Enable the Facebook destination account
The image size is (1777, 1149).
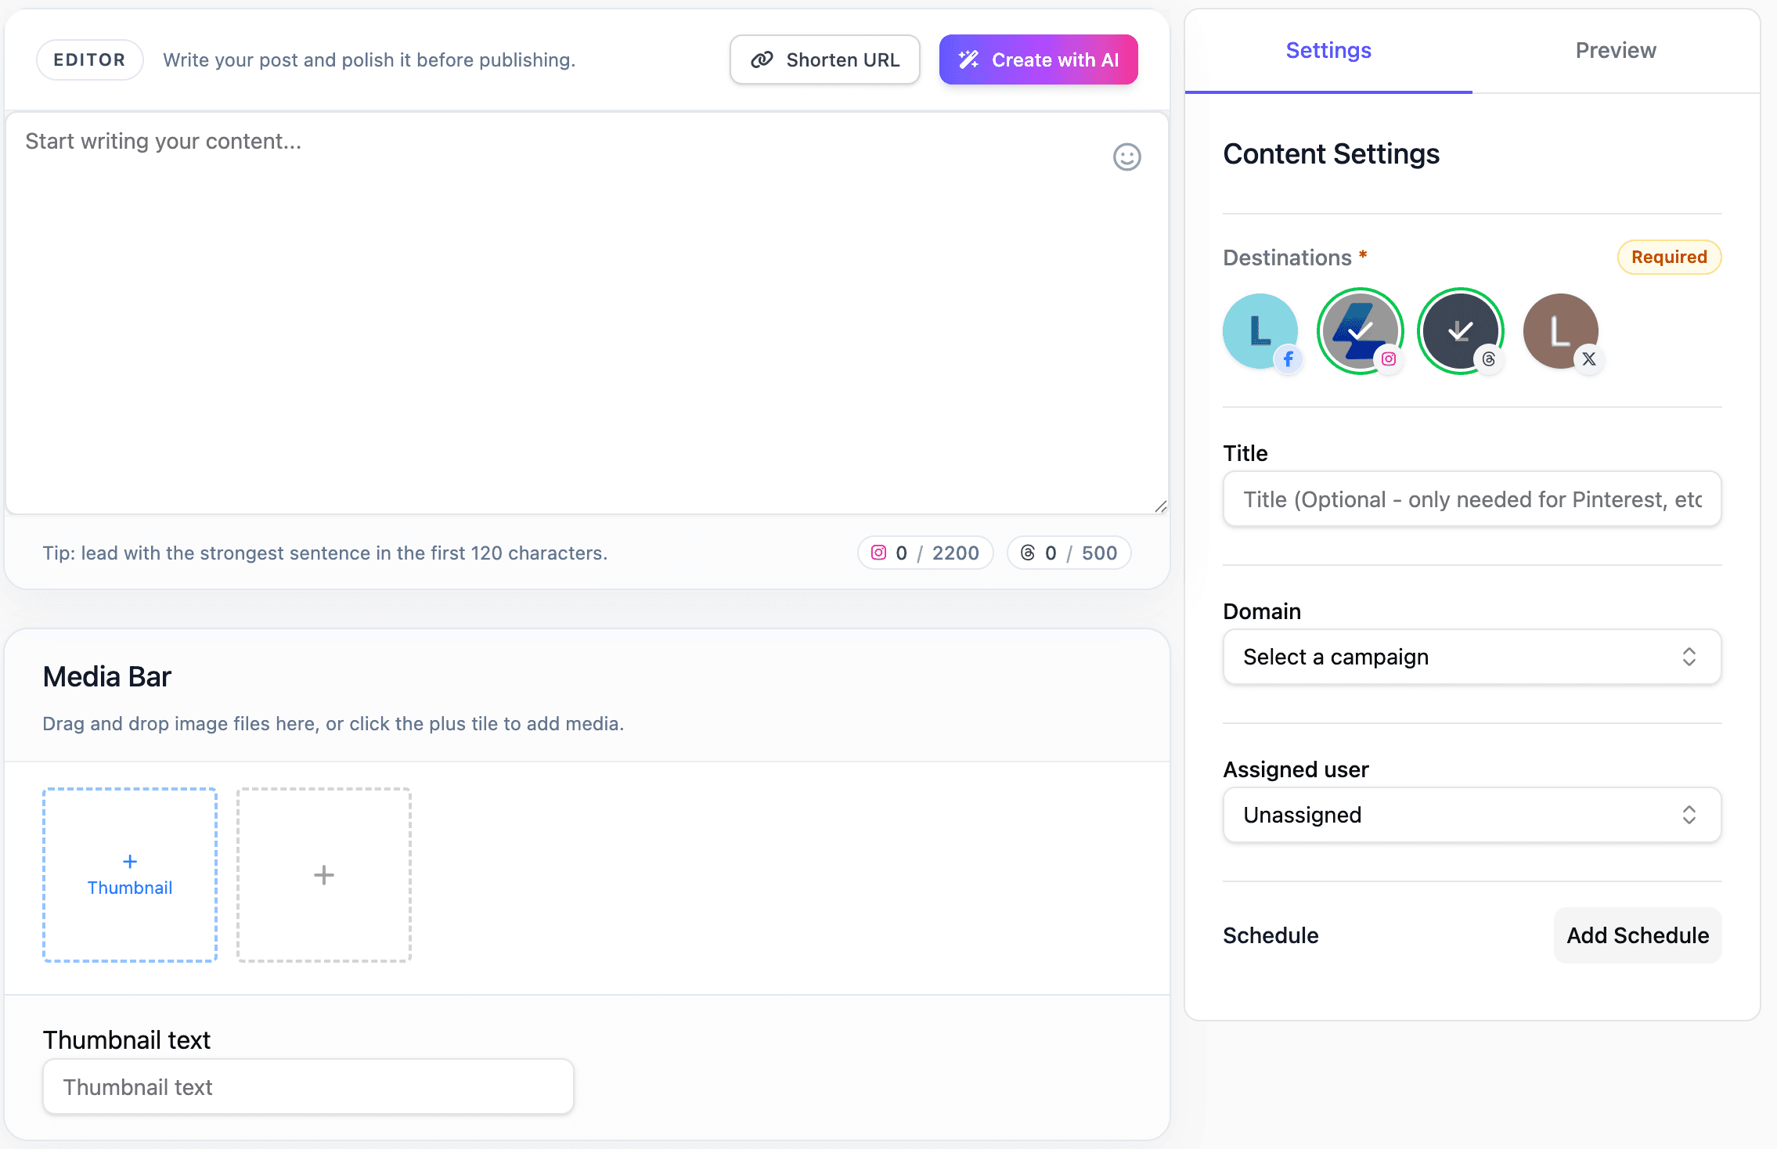(x=1260, y=330)
